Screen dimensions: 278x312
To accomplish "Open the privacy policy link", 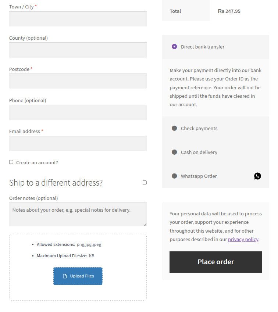I will [243, 239].
